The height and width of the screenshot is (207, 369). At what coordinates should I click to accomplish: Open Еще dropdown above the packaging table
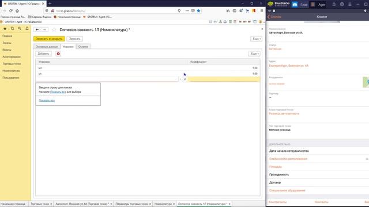(254, 53)
